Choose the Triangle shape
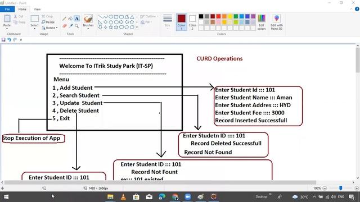This screenshot has height=202, width=360. (132, 17)
